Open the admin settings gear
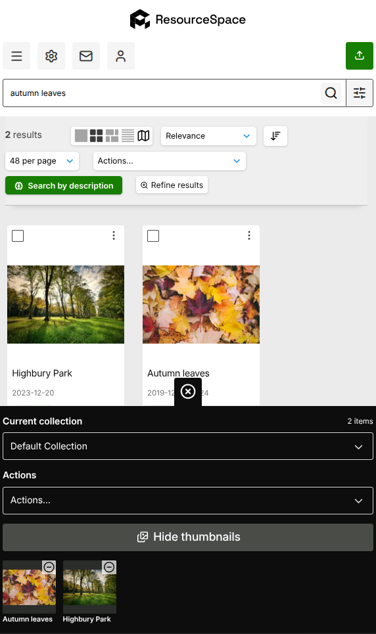376x634 pixels. click(x=51, y=56)
